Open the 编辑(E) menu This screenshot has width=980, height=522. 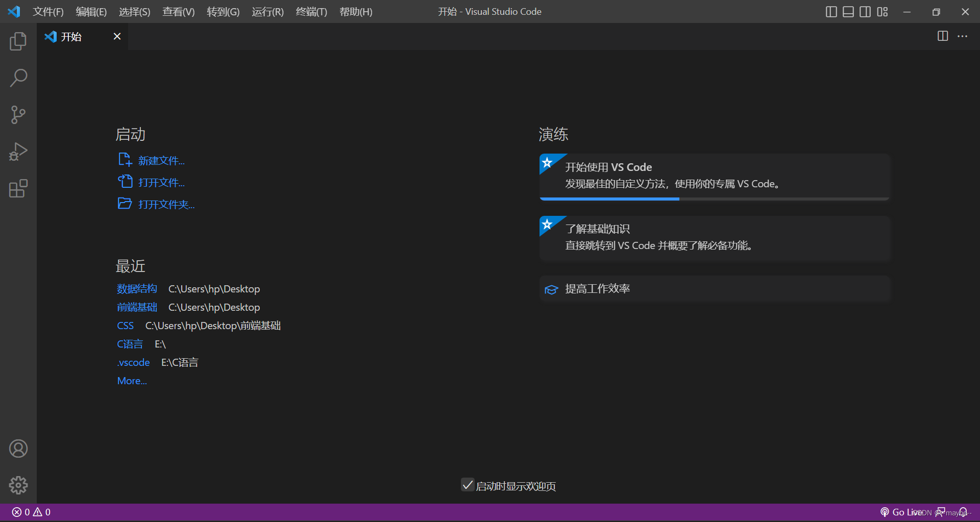pyautogui.click(x=91, y=12)
